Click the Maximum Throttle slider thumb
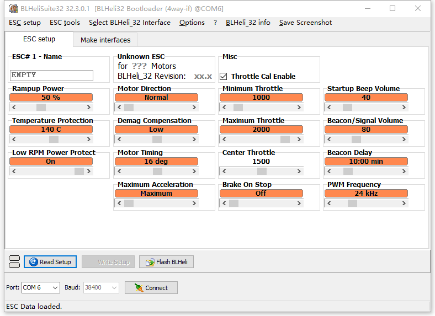The image size is (435, 316). [x=285, y=139]
